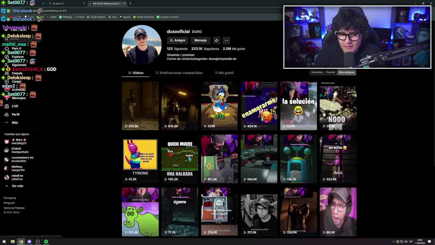Click the Cargar upload icon
Screen dimensions: 435x245
tap(7, 82)
